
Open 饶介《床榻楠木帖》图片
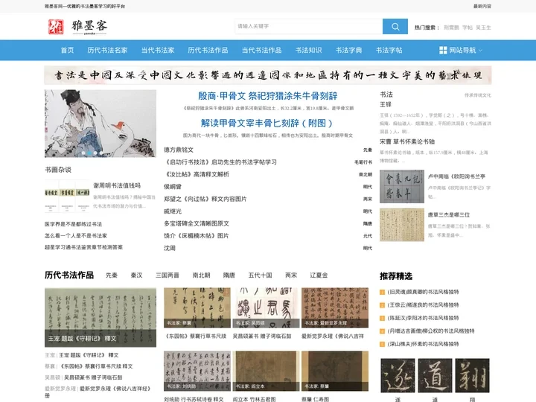[x=197, y=236]
